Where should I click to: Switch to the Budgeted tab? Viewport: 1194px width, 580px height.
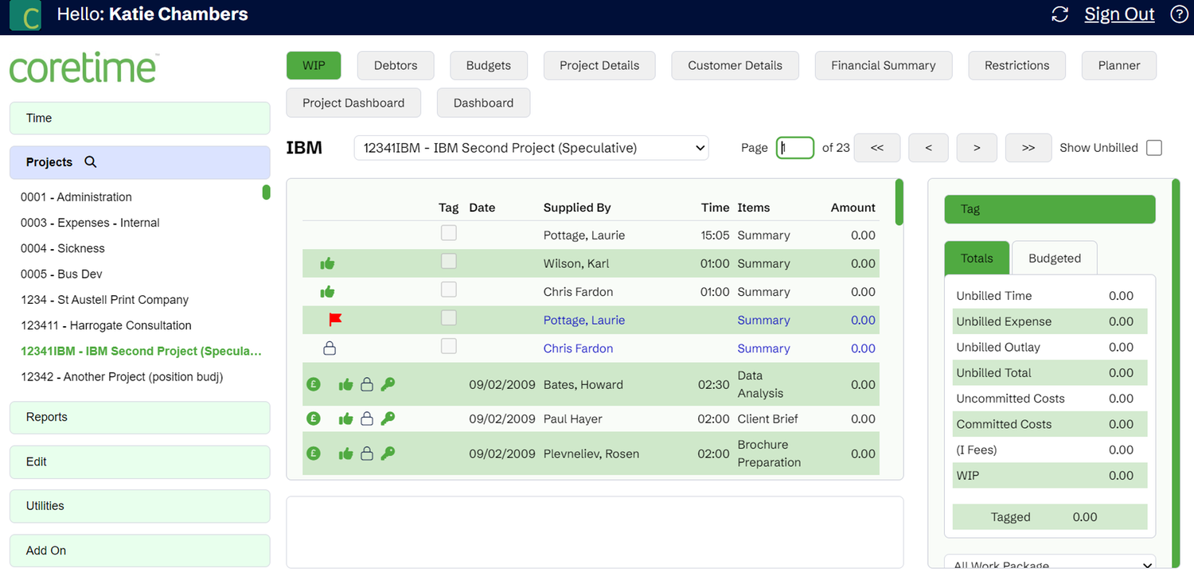1054,258
